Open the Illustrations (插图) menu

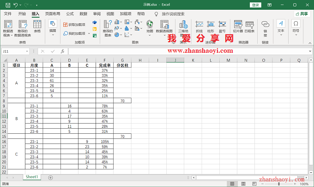pos(53,28)
